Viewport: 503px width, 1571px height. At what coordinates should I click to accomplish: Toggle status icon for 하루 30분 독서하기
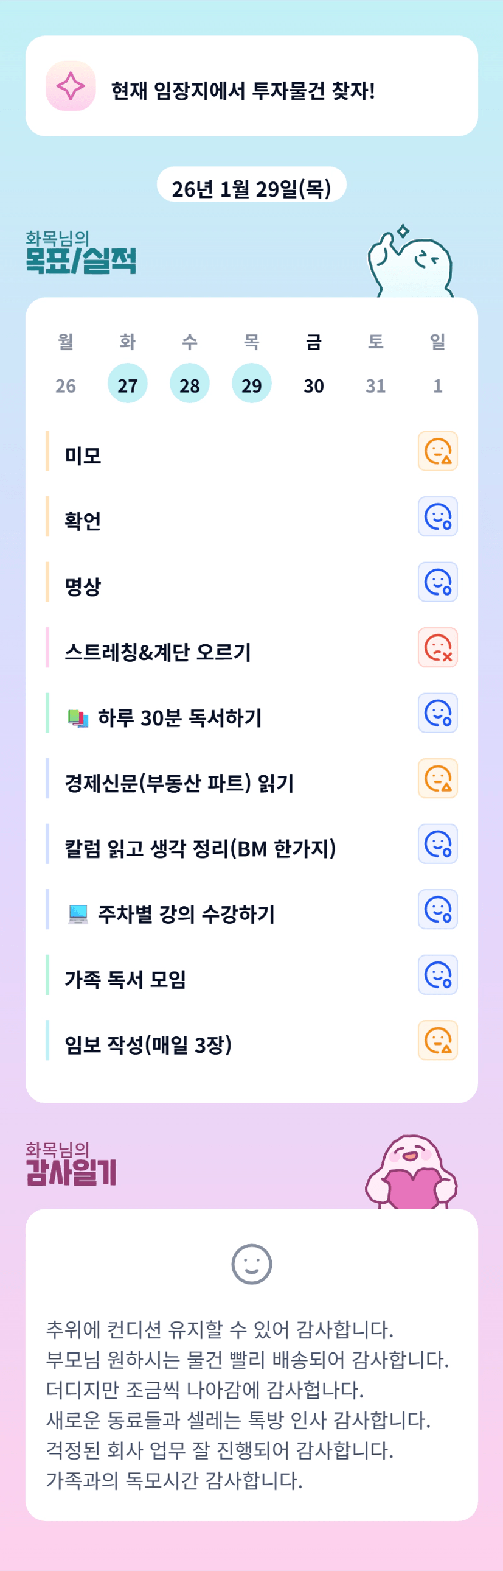pos(437,713)
